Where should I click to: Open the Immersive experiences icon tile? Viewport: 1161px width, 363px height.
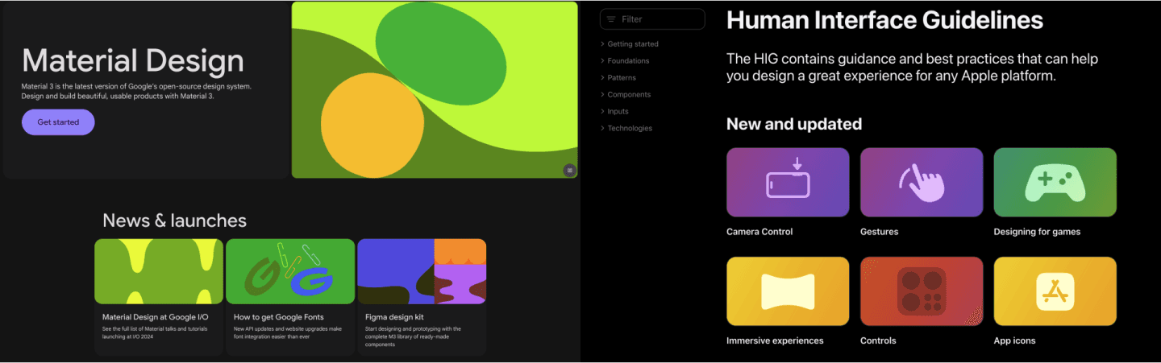point(788,291)
